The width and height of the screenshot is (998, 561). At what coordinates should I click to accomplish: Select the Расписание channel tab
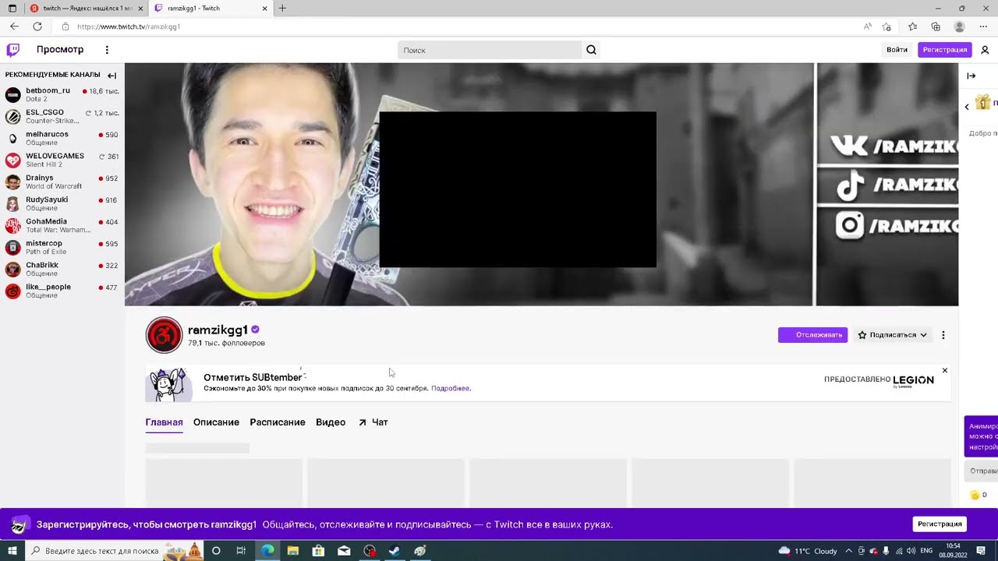point(278,422)
